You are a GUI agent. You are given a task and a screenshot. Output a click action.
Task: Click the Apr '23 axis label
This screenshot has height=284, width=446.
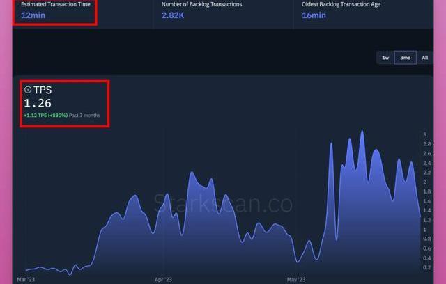(163, 279)
